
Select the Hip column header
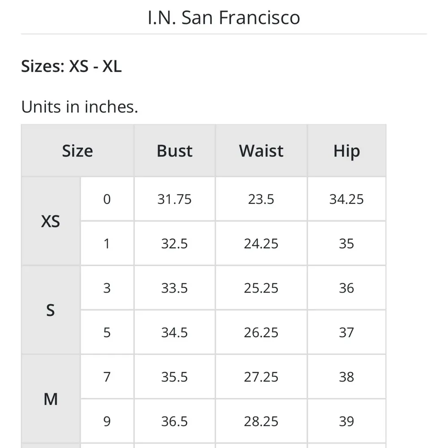point(346,151)
